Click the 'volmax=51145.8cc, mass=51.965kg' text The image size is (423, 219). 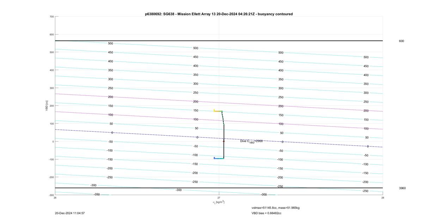tap(276, 208)
